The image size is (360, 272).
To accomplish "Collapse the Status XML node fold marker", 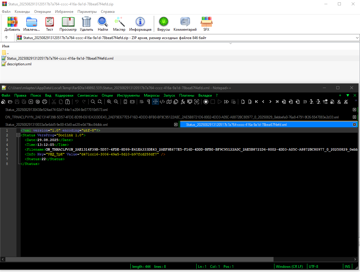I will (18, 135).
